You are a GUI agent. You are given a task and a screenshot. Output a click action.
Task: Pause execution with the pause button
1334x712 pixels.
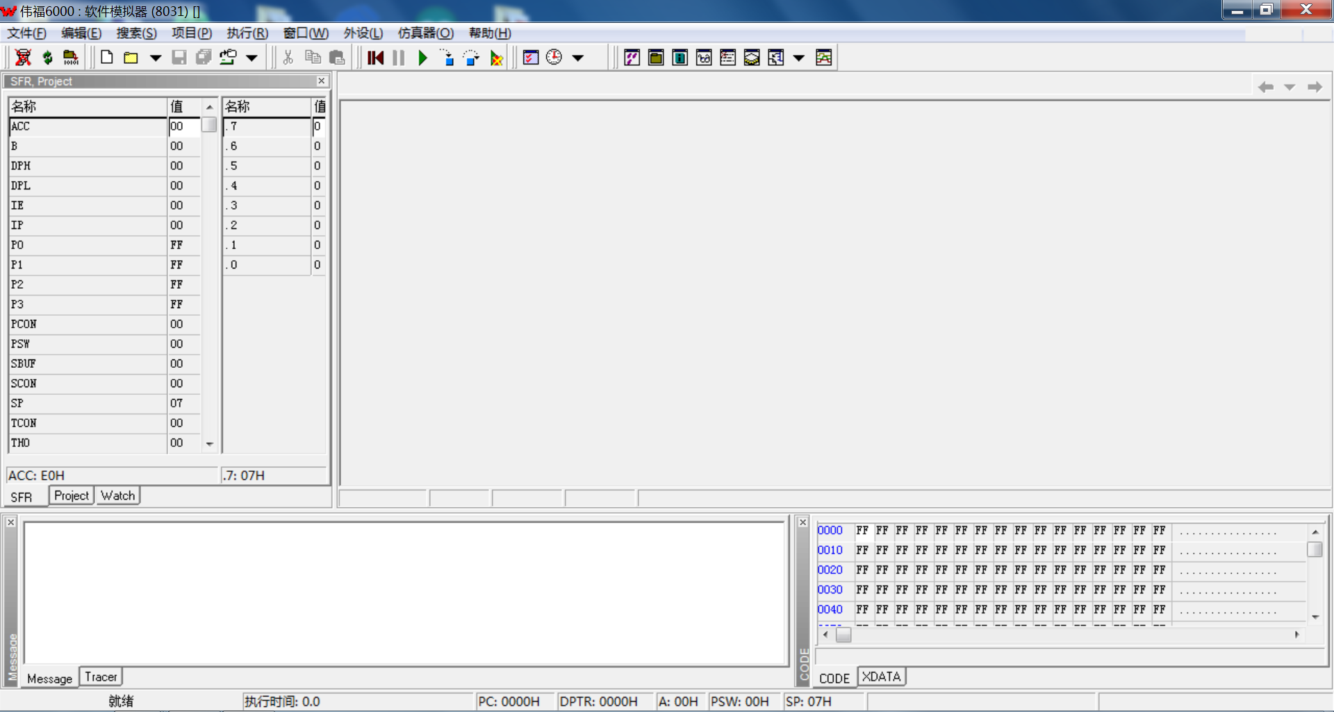pyautogui.click(x=398, y=58)
